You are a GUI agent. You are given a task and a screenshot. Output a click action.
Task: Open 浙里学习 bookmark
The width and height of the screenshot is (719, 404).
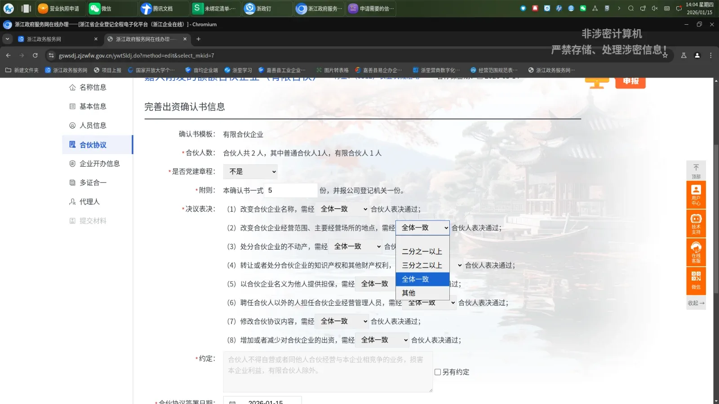pos(238,70)
